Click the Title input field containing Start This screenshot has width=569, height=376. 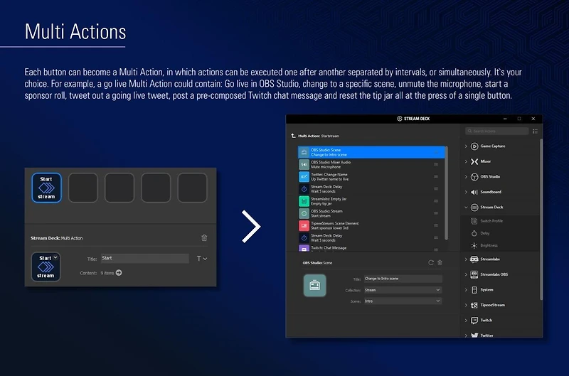click(145, 258)
